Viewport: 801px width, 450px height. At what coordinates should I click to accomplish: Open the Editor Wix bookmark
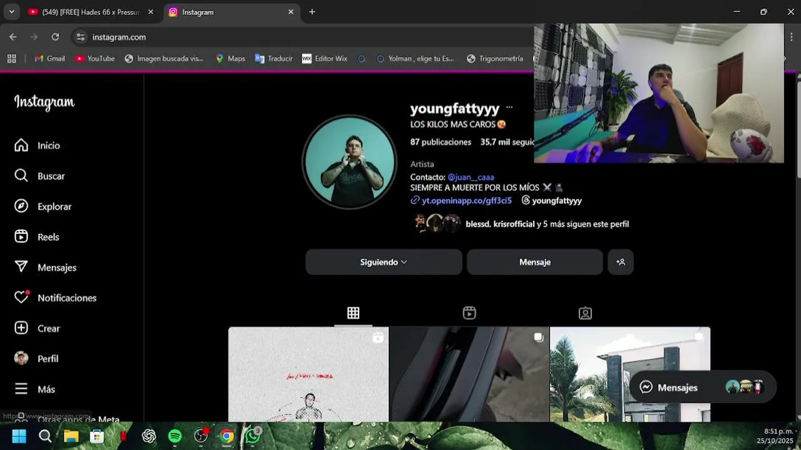coord(324,58)
